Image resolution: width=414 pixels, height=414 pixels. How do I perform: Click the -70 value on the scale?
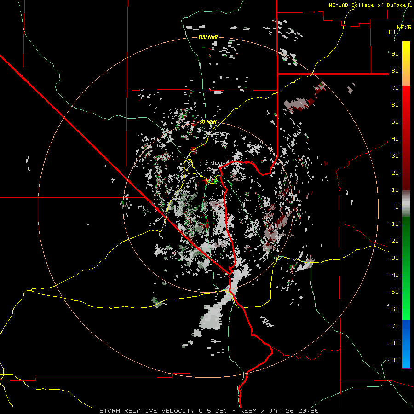click(x=393, y=326)
